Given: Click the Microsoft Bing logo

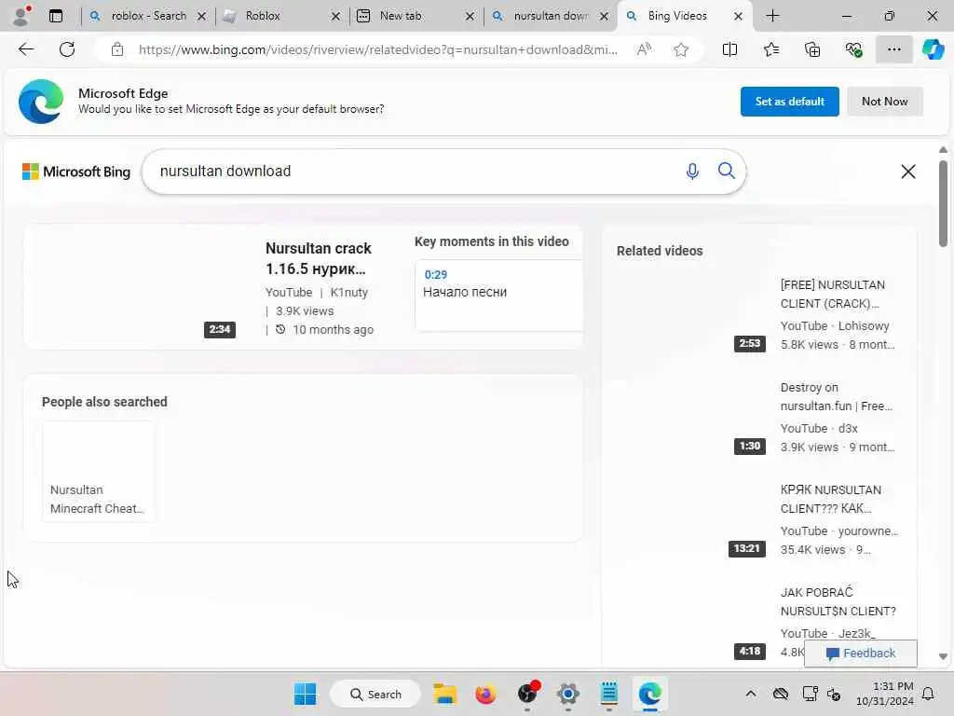Looking at the screenshot, I should [x=76, y=172].
